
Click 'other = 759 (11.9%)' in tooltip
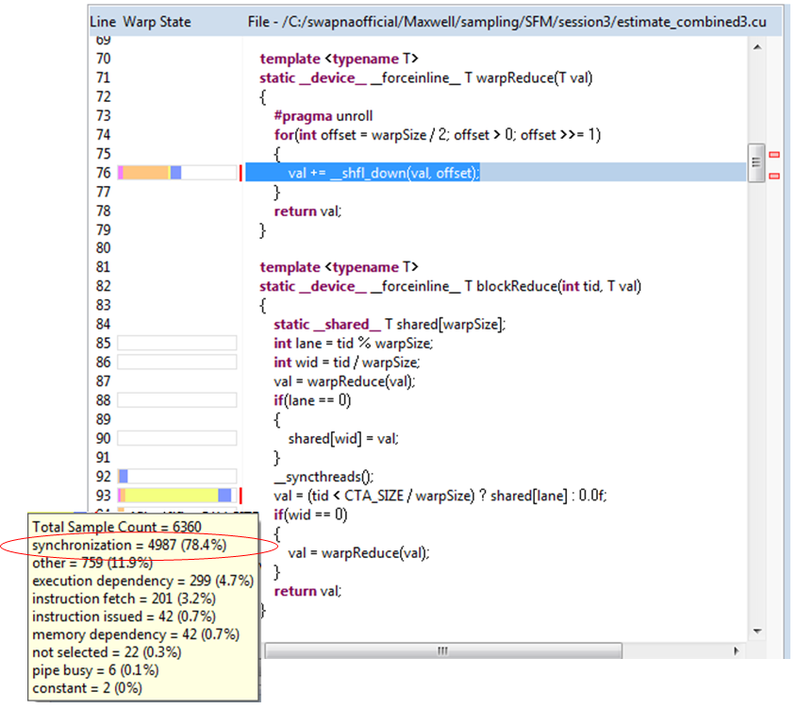click(x=92, y=563)
